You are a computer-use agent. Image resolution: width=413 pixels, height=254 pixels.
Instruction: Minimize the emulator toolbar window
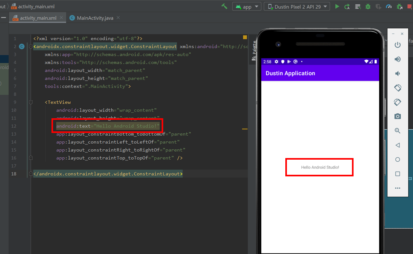[x=393, y=33]
